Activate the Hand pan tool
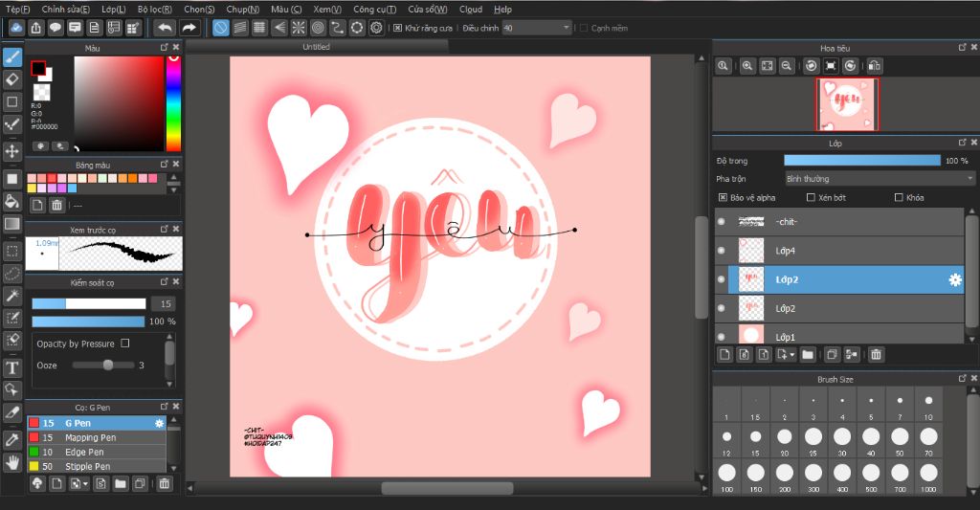 12,462
